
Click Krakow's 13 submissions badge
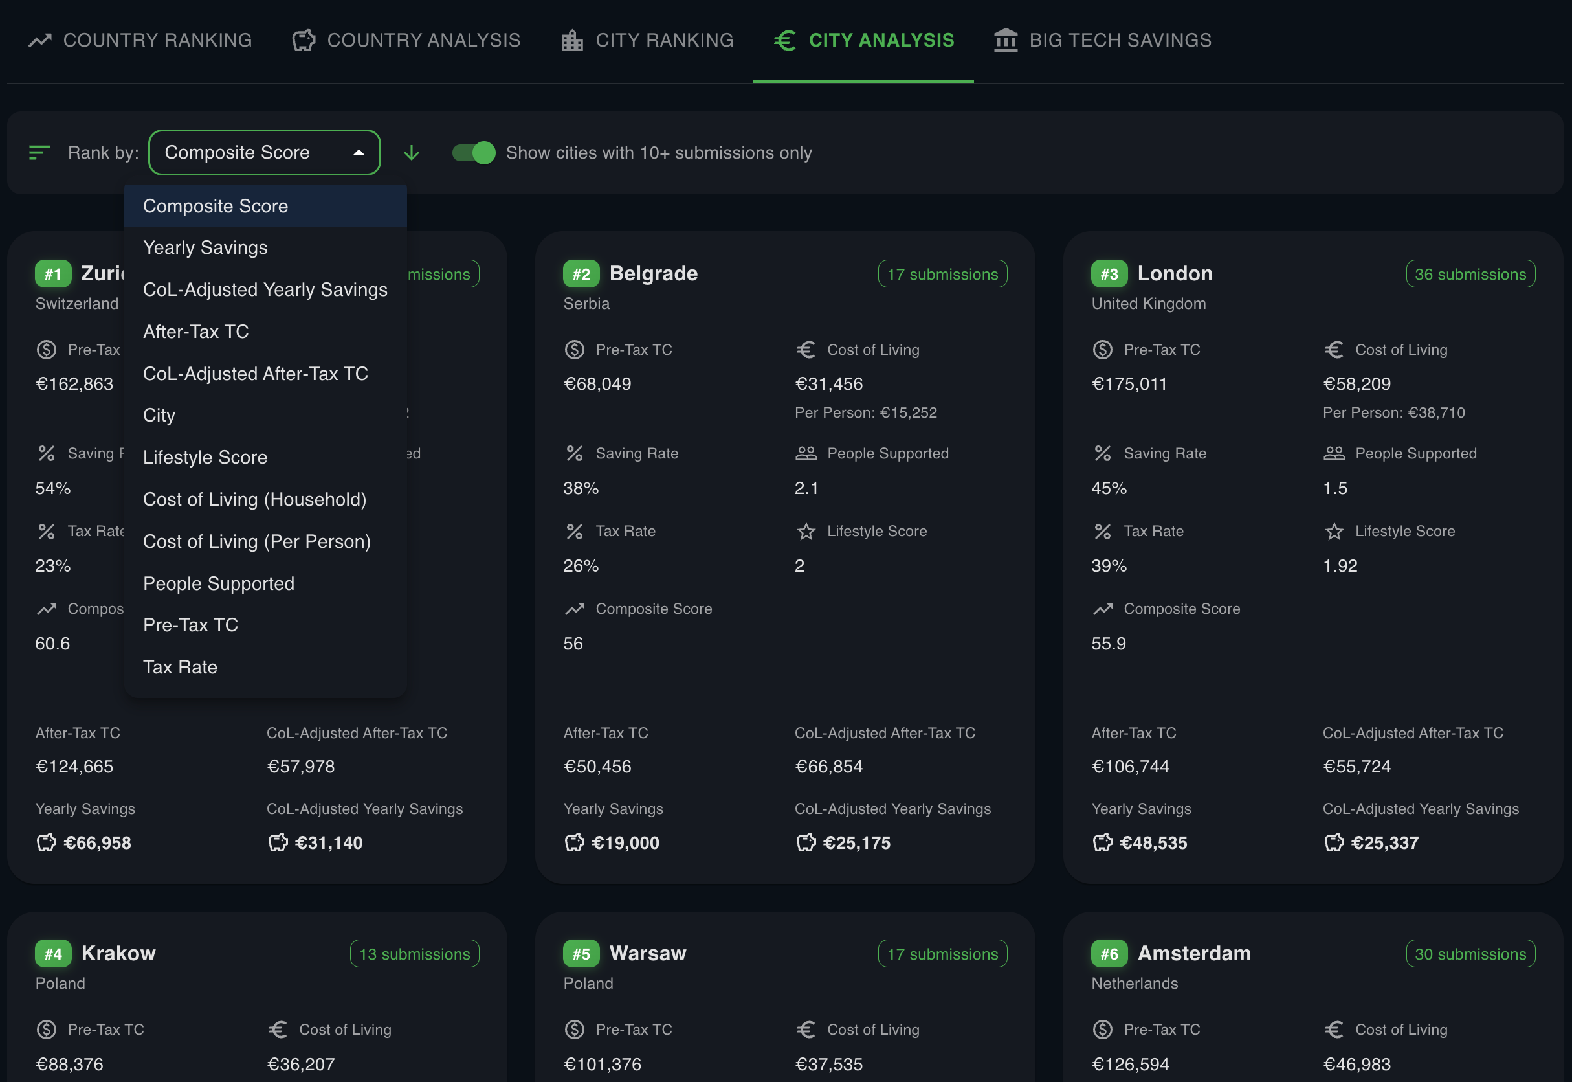coord(414,954)
